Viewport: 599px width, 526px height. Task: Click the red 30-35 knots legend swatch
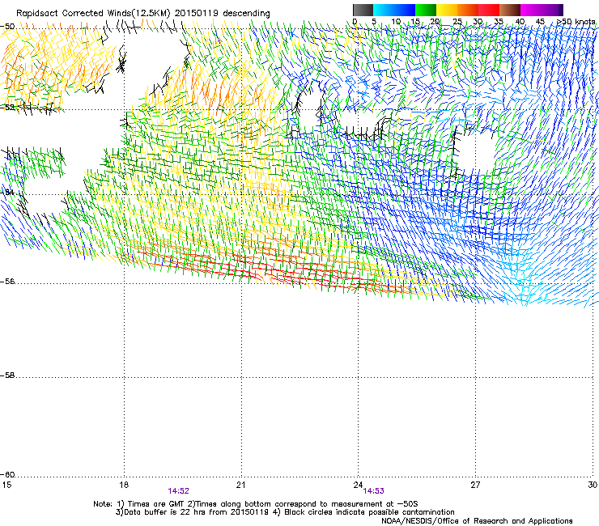[x=489, y=10]
